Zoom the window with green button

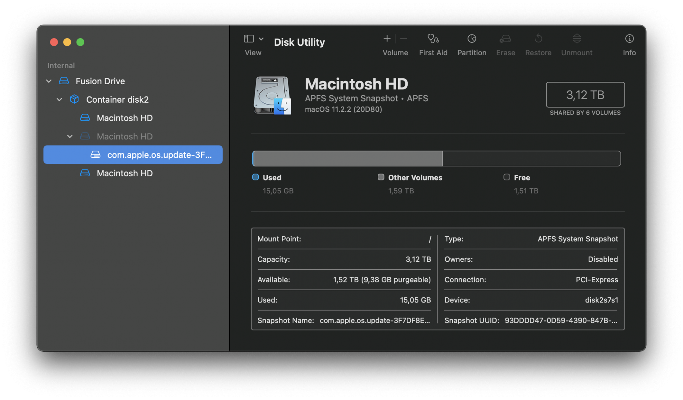(80, 42)
